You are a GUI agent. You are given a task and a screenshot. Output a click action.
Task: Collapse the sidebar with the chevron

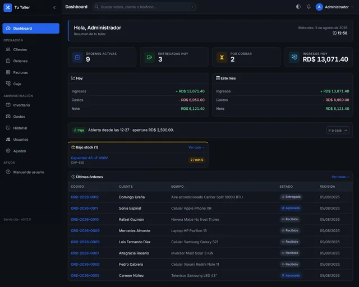[54, 7]
